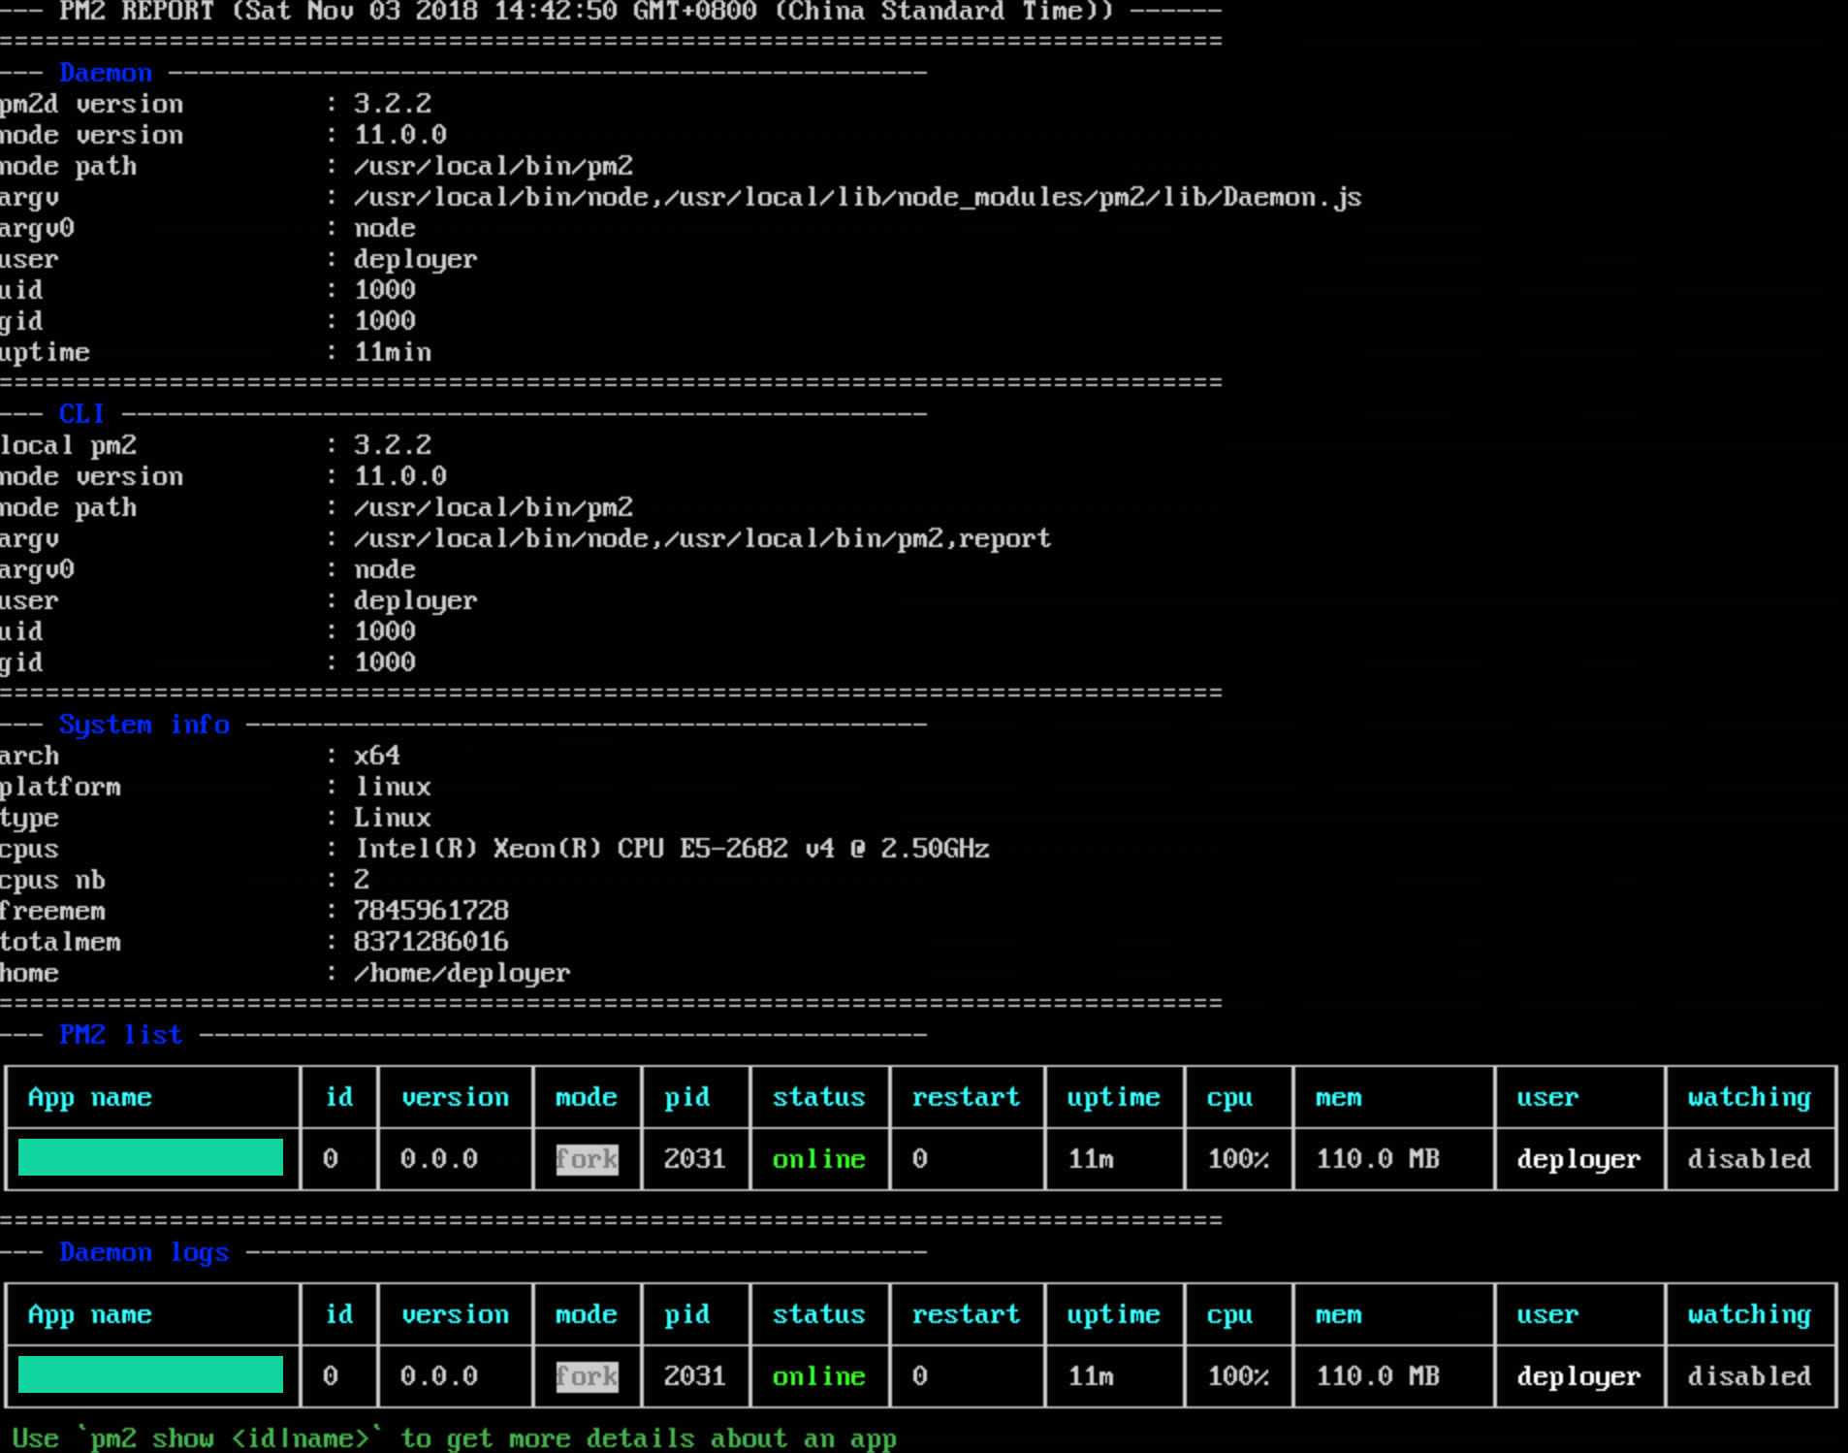Select the Daemon uptime value 11min
1848x1453 pixels.
[392, 352]
